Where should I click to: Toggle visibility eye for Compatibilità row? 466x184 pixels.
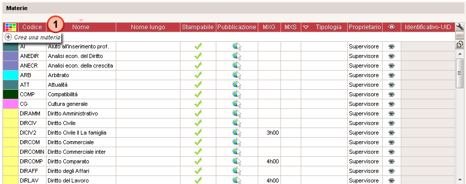click(x=392, y=94)
